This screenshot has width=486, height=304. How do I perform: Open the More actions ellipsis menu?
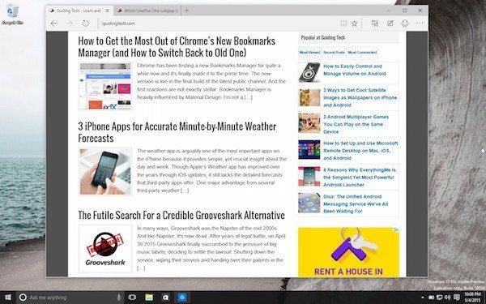point(420,24)
